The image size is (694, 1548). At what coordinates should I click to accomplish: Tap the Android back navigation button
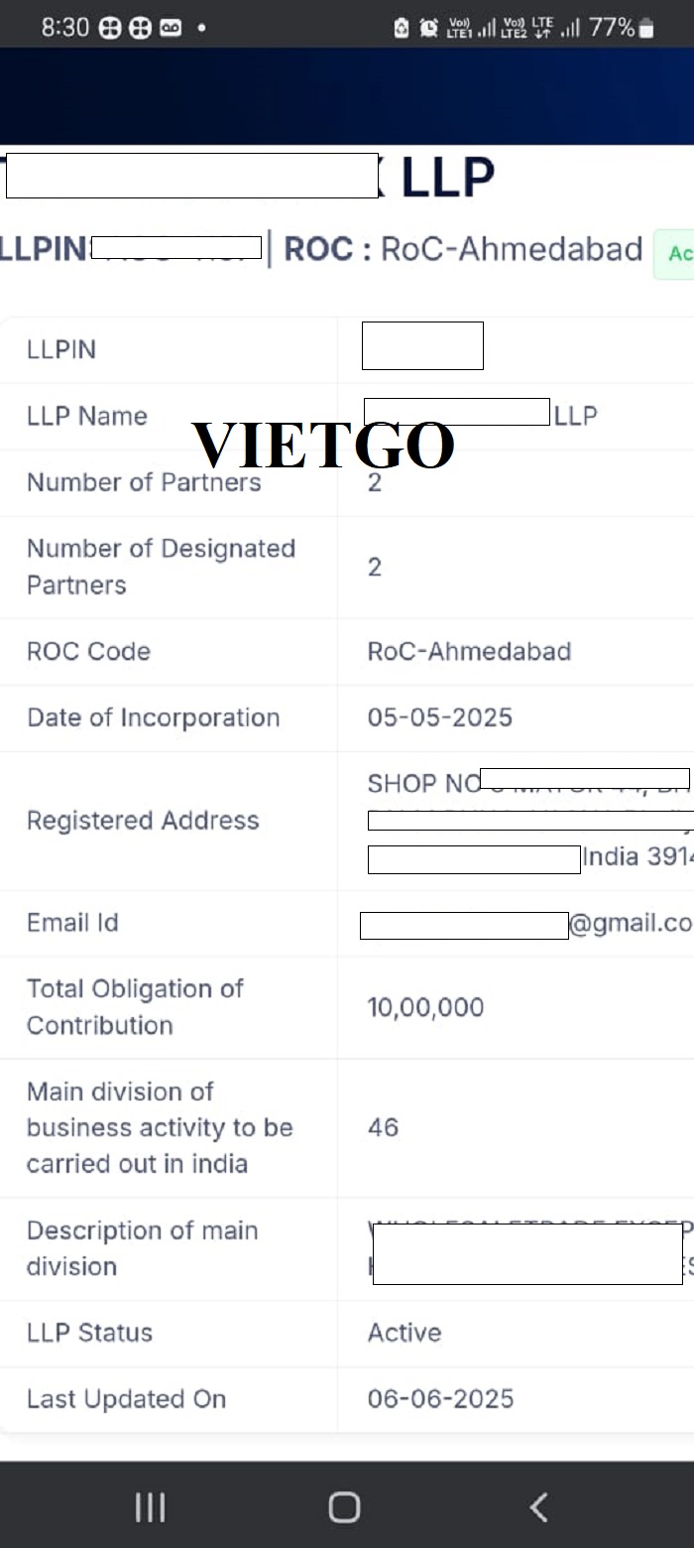[x=538, y=1507]
